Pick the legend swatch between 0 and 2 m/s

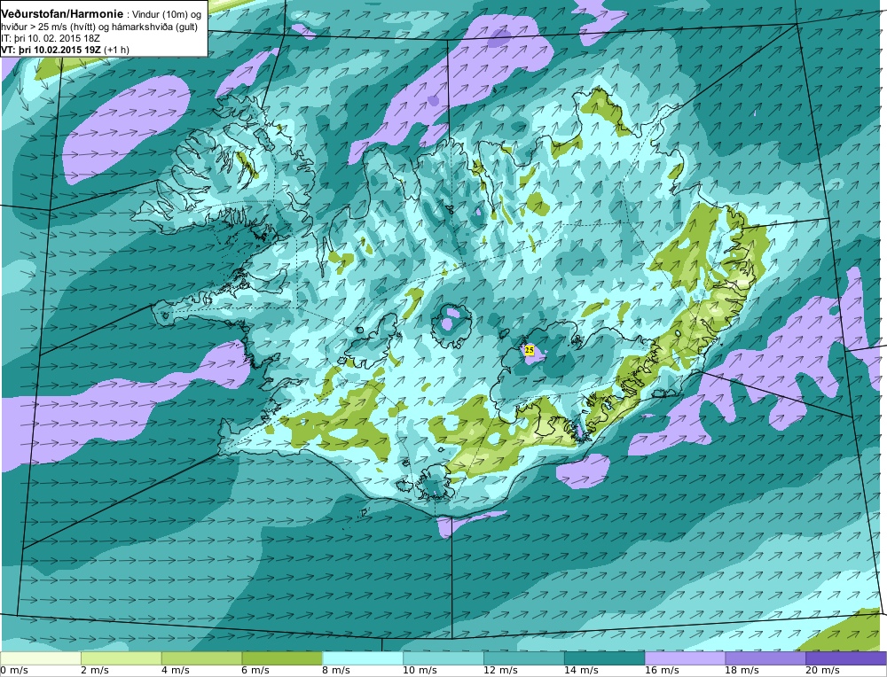41,658
